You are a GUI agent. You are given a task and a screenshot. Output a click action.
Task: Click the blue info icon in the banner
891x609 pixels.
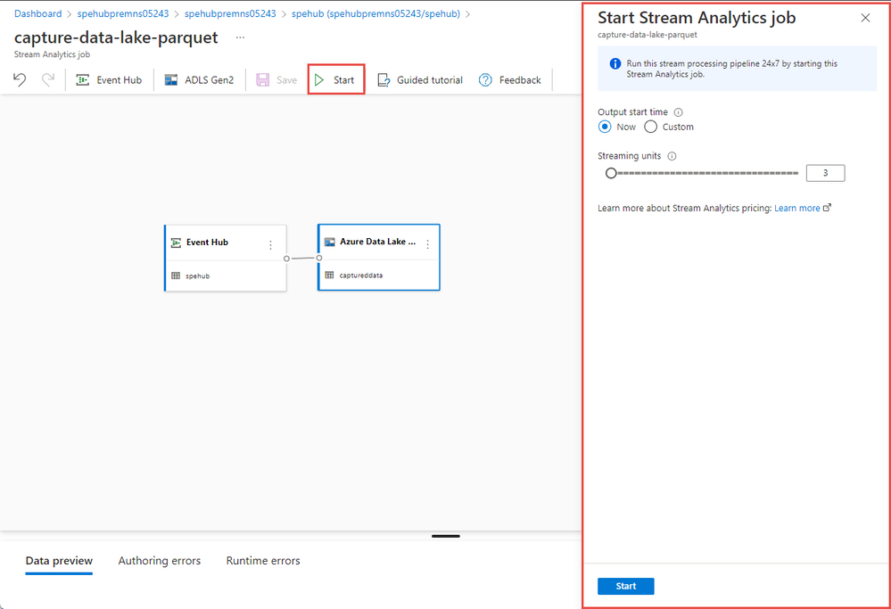coord(615,63)
